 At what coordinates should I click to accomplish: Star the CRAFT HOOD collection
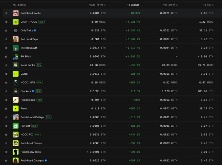pyautogui.click(x=6, y=22)
